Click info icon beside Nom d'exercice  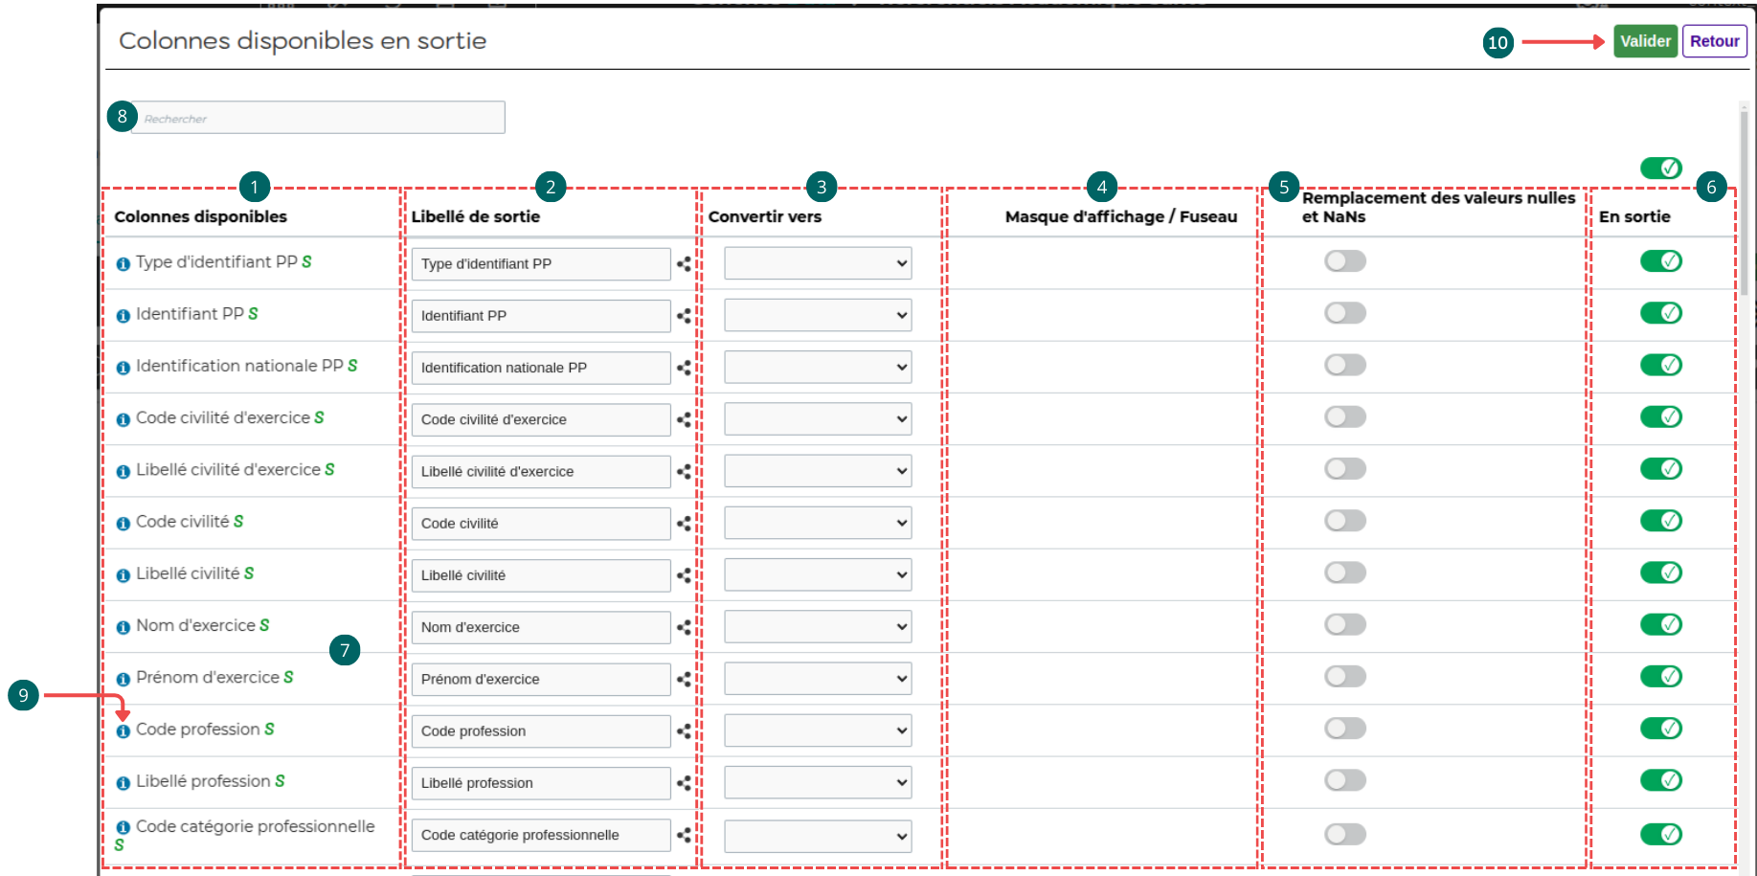[x=123, y=628]
